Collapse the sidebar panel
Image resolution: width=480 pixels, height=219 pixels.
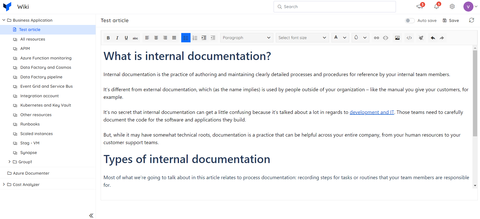[x=91, y=215]
